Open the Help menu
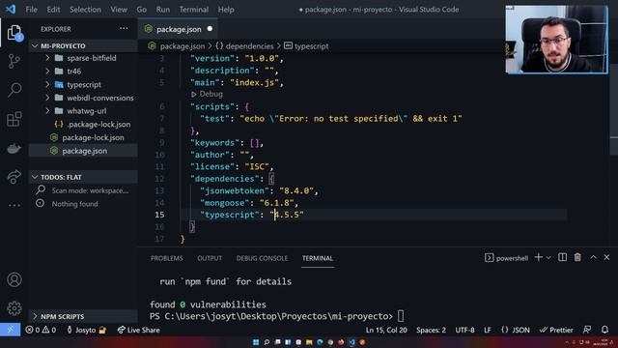Screen dimensions: 618x348 226,10
